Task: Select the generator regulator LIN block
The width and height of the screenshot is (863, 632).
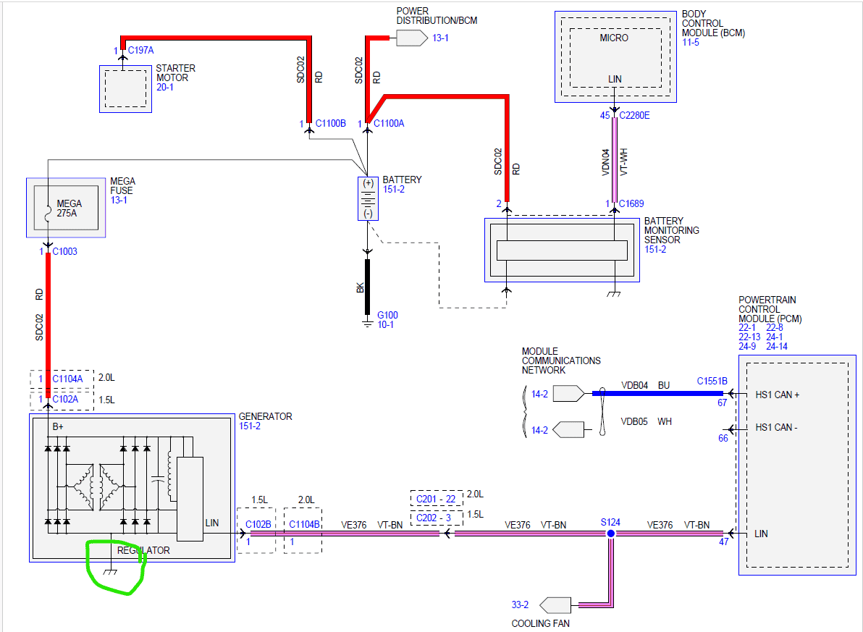Action: tap(190, 498)
